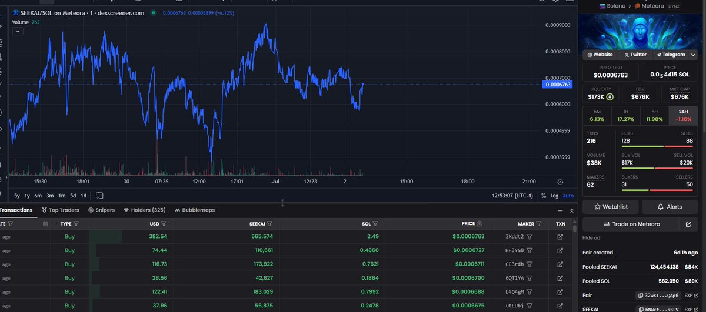Open the token Website link
The image size is (706, 312).
coord(600,55)
